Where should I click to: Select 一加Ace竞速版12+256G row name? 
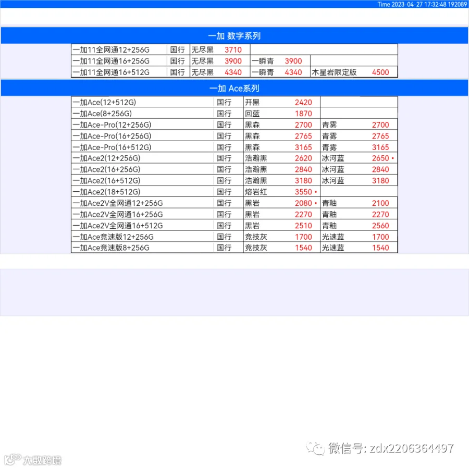(113, 237)
